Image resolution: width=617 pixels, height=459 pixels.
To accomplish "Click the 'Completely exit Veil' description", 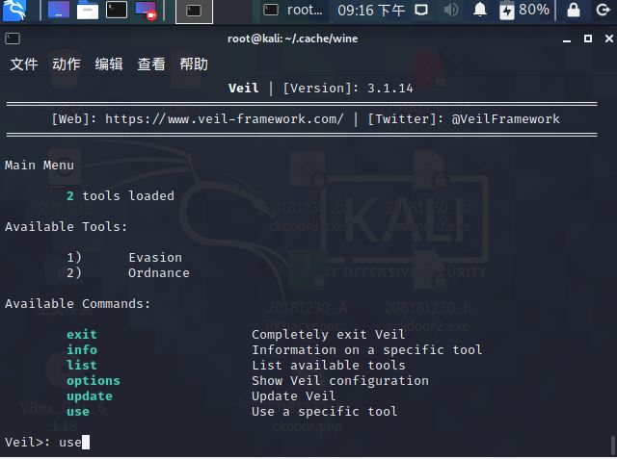I will (329, 335).
